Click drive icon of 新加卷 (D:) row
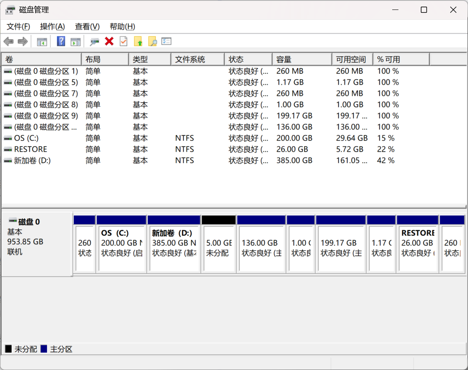Image resolution: width=468 pixels, height=370 pixels. (8, 160)
